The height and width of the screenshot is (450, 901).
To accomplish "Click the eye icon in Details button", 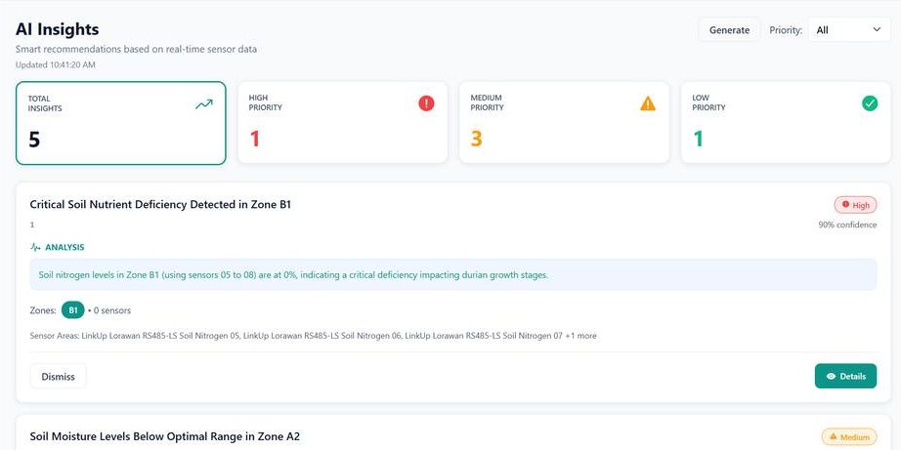I will [x=831, y=377].
